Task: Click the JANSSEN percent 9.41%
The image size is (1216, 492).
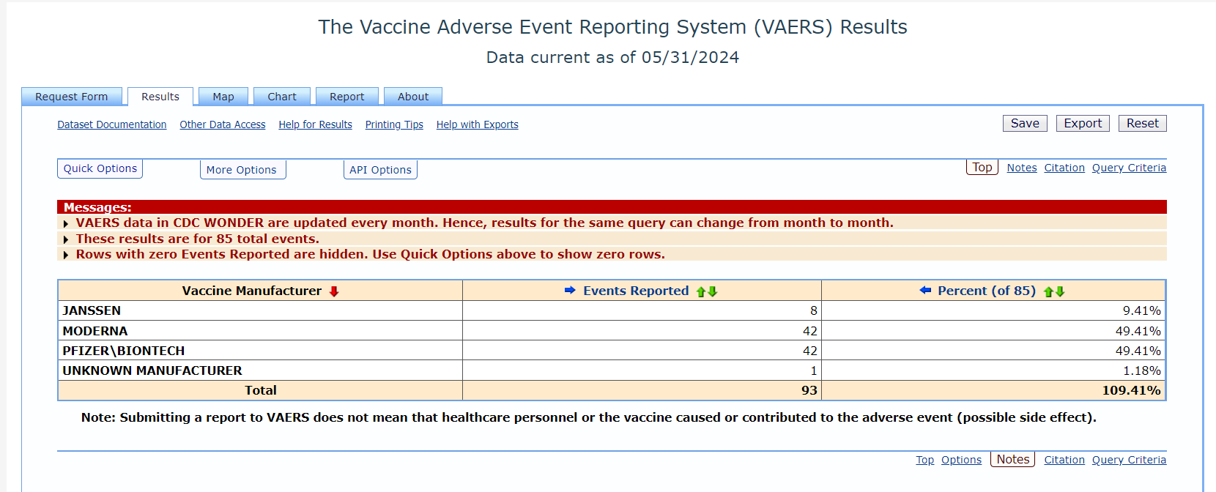Action: click(x=1142, y=310)
